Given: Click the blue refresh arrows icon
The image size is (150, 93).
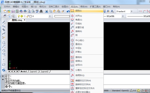Looking at the screenshot, I should click(x=4, y=70).
